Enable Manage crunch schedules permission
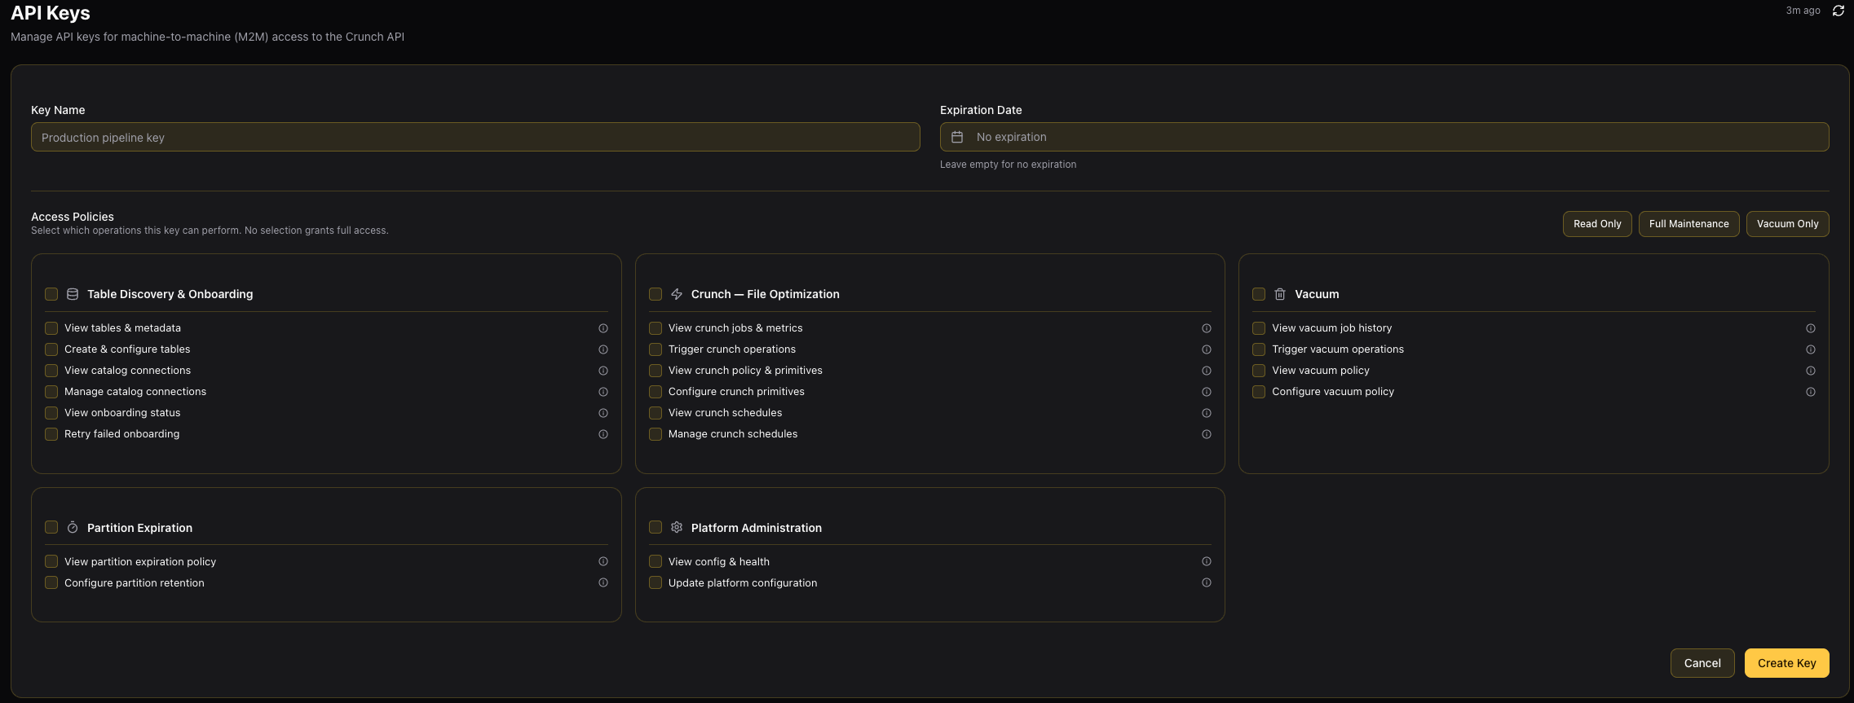 coord(656,434)
